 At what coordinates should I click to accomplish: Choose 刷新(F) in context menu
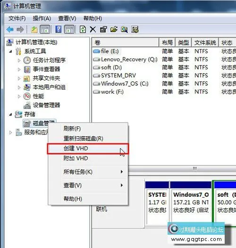tap(88, 129)
